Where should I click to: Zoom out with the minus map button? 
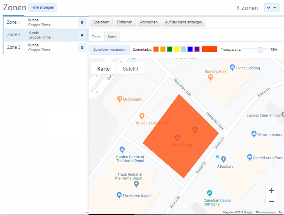point(271,201)
